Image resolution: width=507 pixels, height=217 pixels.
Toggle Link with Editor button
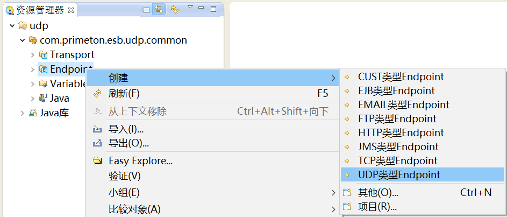tap(158, 9)
